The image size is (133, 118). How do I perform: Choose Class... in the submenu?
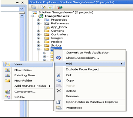[21, 97]
